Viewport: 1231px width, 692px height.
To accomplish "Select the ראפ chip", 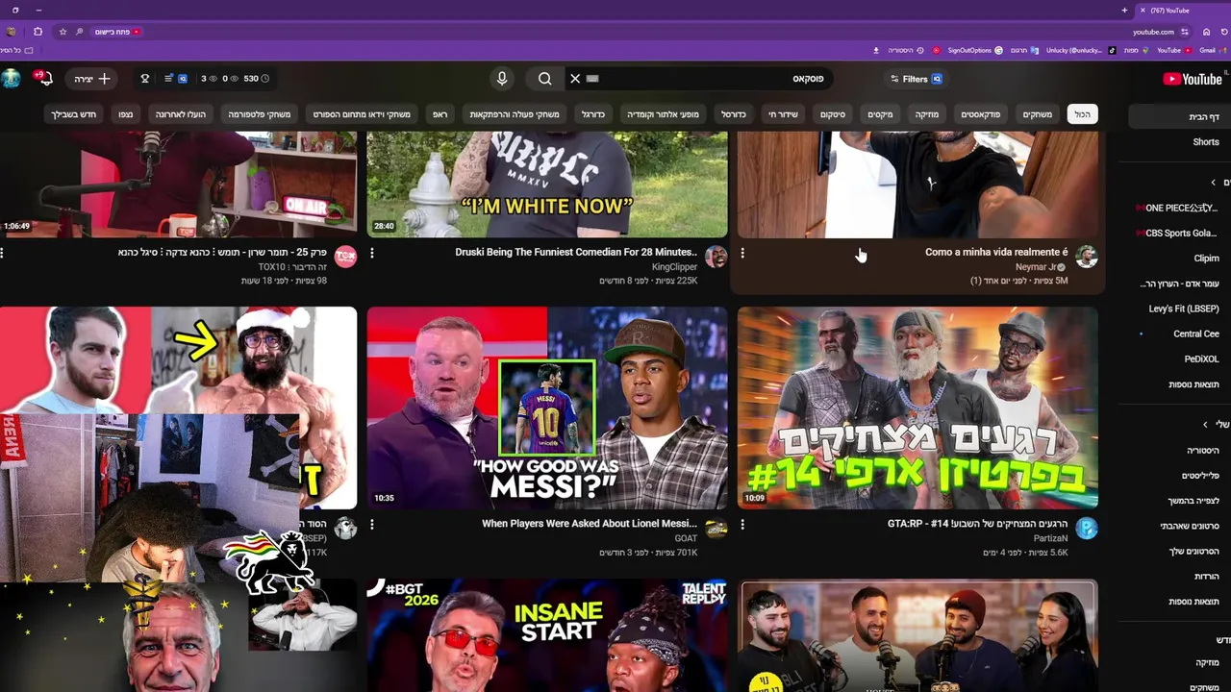I will tap(440, 114).
